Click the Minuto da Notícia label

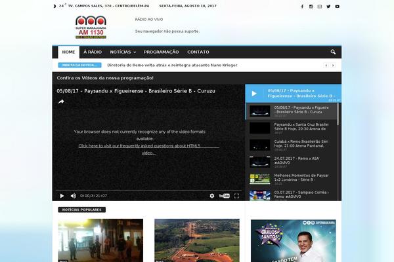click(79, 65)
